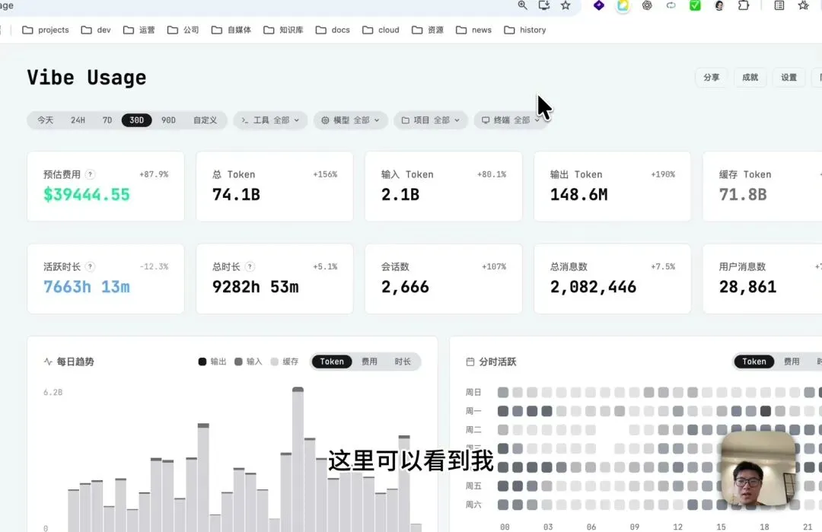This screenshot has height=532, width=822.
Task: Open the reading list side panel icon
Action: 779,5
